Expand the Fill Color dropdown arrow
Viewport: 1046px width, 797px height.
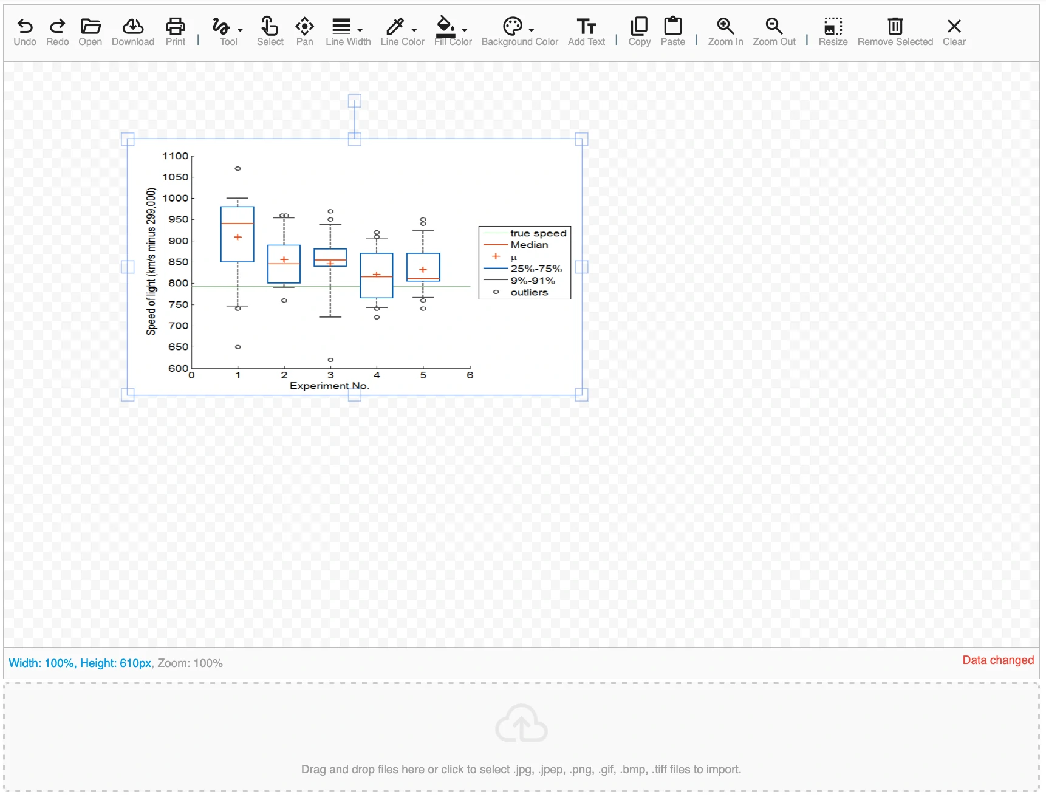point(465,30)
